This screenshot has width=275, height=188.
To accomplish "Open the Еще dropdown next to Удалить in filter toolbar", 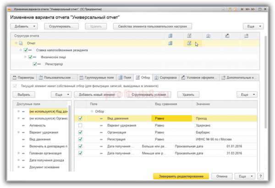I will pyautogui.click(x=247, y=95).
